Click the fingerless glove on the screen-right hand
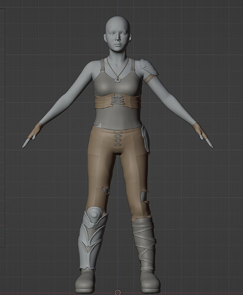 [x=199, y=131]
